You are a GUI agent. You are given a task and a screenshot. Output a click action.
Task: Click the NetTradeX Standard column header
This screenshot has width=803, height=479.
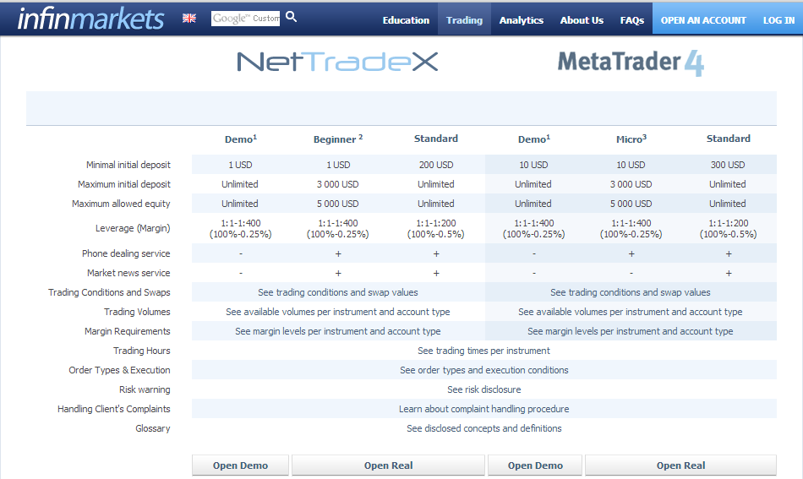pos(436,139)
